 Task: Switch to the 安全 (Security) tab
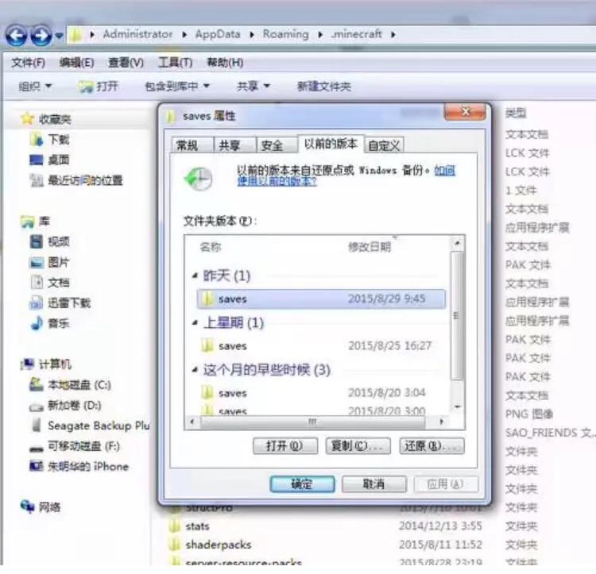point(272,145)
